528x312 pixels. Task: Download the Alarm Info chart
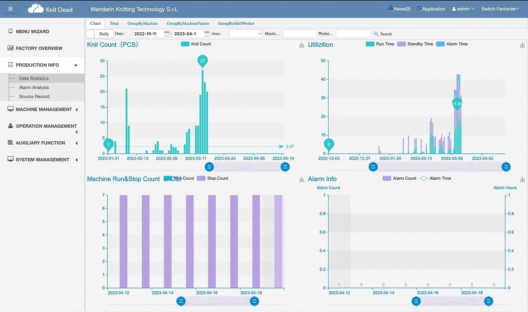(522, 179)
